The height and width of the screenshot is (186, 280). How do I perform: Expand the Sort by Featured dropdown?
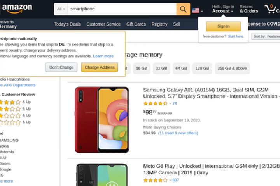pyautogui.click(x=266, y=36)
